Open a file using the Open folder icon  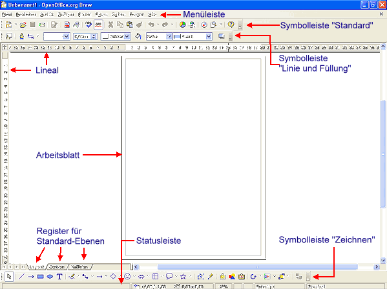pos(23,25)
